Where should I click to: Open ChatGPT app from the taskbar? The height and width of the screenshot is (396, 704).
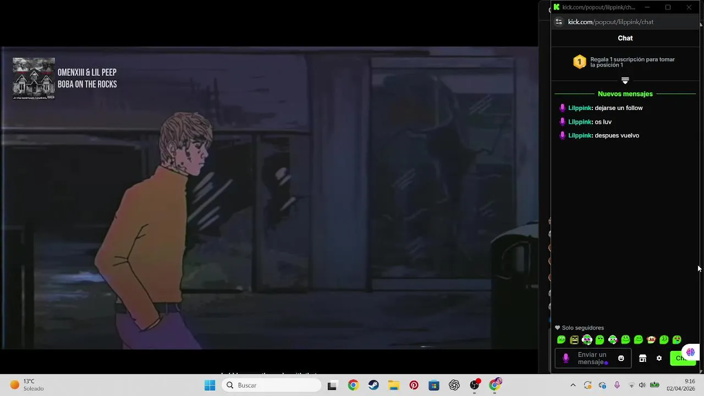pyautogui.click(x=454, y=386)
